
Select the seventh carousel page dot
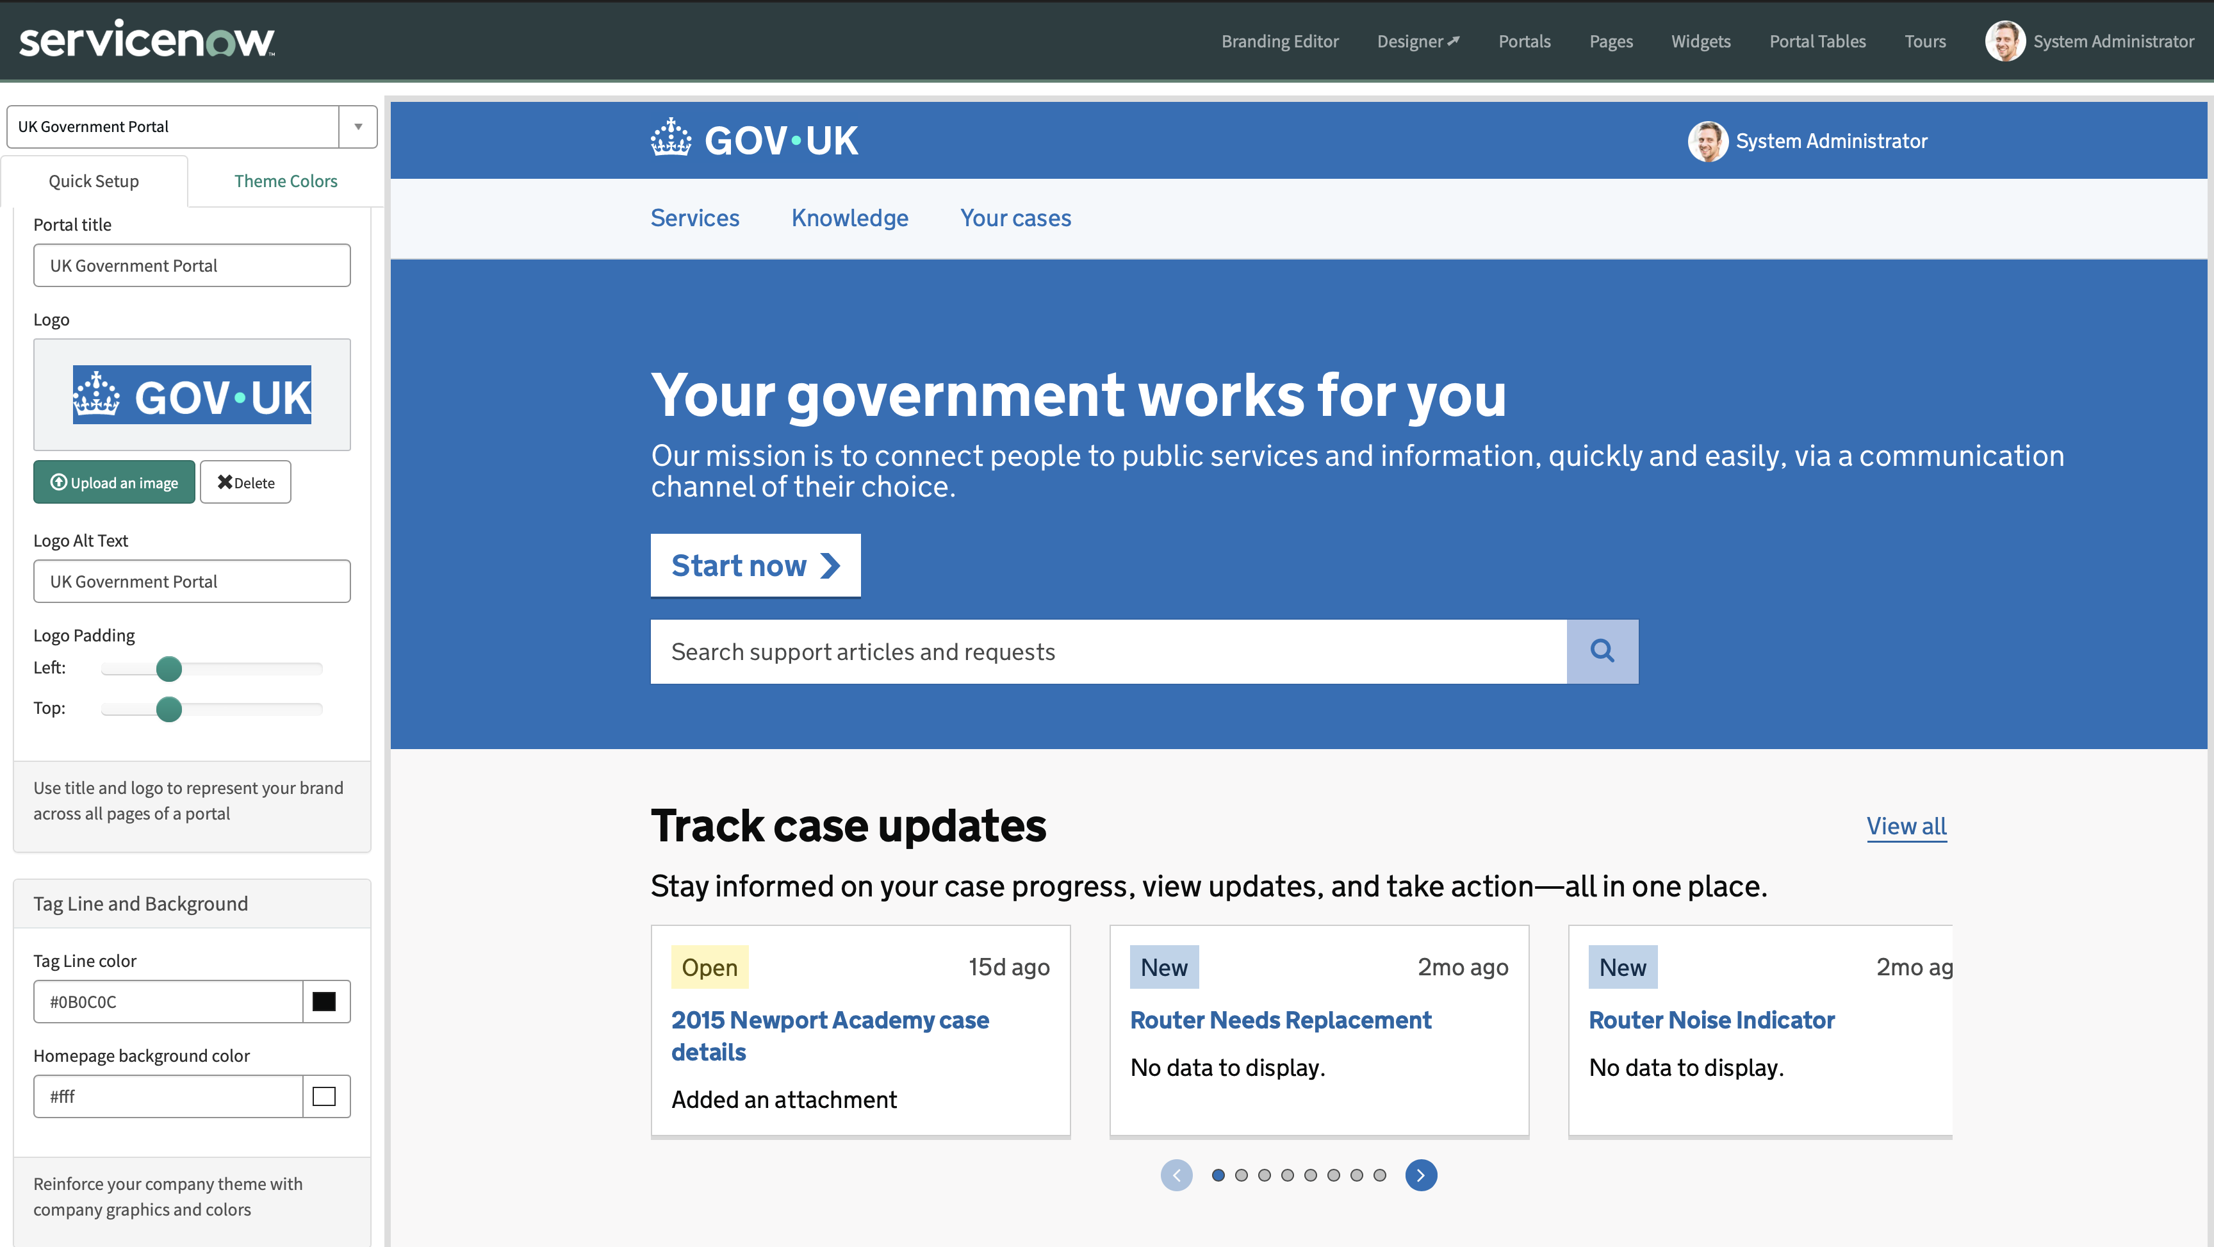click(x=1357, y=1175)
